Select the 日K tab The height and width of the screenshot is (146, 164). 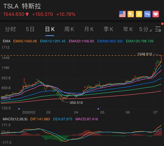50,29
